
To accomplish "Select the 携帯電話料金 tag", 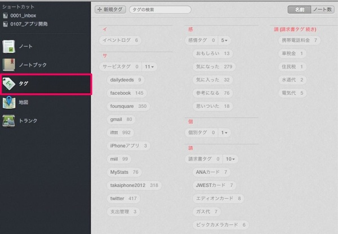I will pyautogui.click(x=300, y=40).
